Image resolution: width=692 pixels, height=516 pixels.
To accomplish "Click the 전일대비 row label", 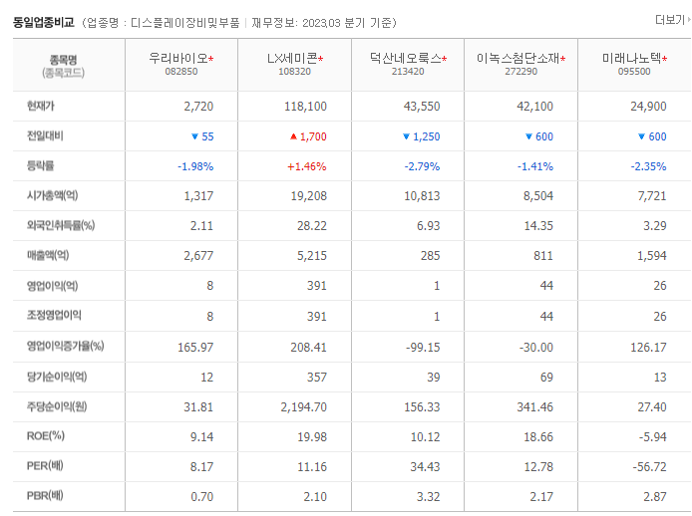I will coord(45,135).
